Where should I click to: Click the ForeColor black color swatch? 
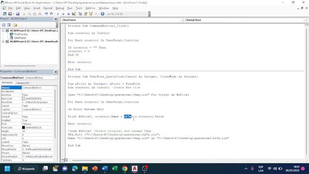click(24, 128)
